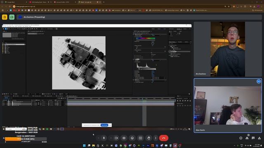Open the emoji reactions button
The width and height of the screenshot is (264, 148).
click(132, 138)
